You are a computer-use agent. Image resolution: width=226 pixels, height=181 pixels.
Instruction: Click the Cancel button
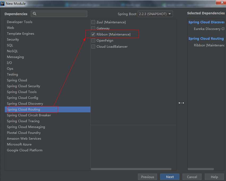coord(192,177)
